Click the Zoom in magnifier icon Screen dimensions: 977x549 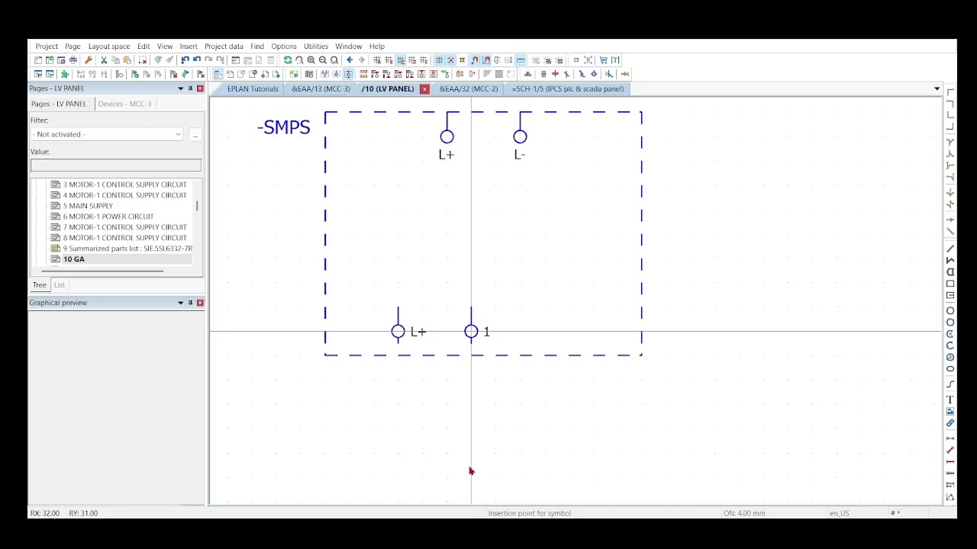311,60
